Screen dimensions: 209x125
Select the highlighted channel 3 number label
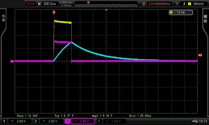pos(67,121)
